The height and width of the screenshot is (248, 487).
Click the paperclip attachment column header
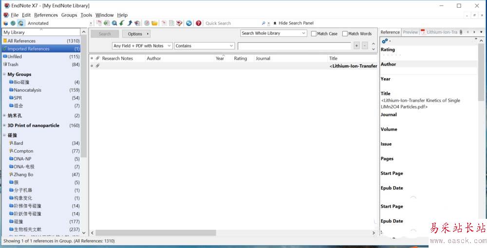97,58
